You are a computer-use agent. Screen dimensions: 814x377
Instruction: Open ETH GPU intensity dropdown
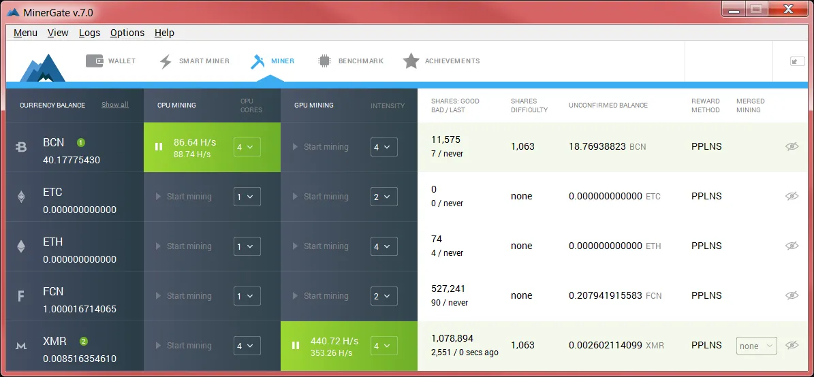(384, 246)
